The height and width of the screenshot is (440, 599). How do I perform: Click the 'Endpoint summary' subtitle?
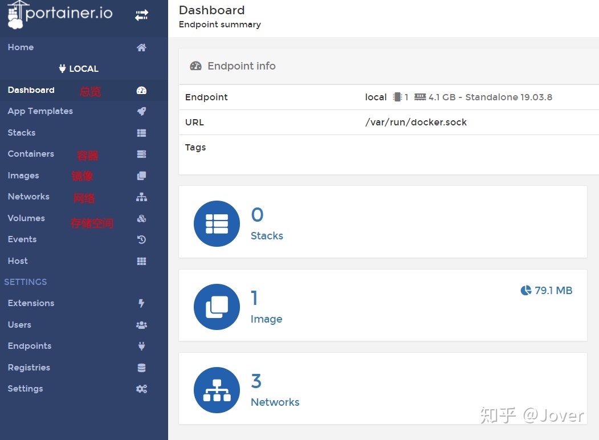pyautogui.click(x=219, y=25)
